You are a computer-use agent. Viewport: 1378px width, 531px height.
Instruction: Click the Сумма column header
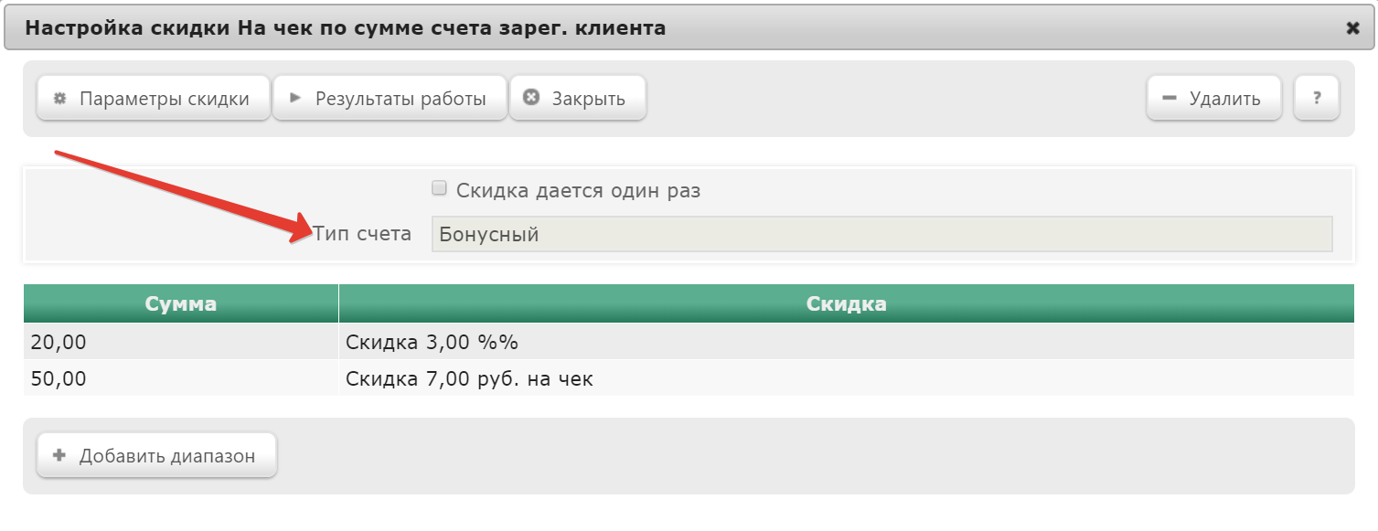pyautogui.click(x=181, y=303)
